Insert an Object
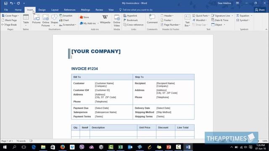Image resolution: width=269 pixels, height=151 pixels. [x=217, y=25]
